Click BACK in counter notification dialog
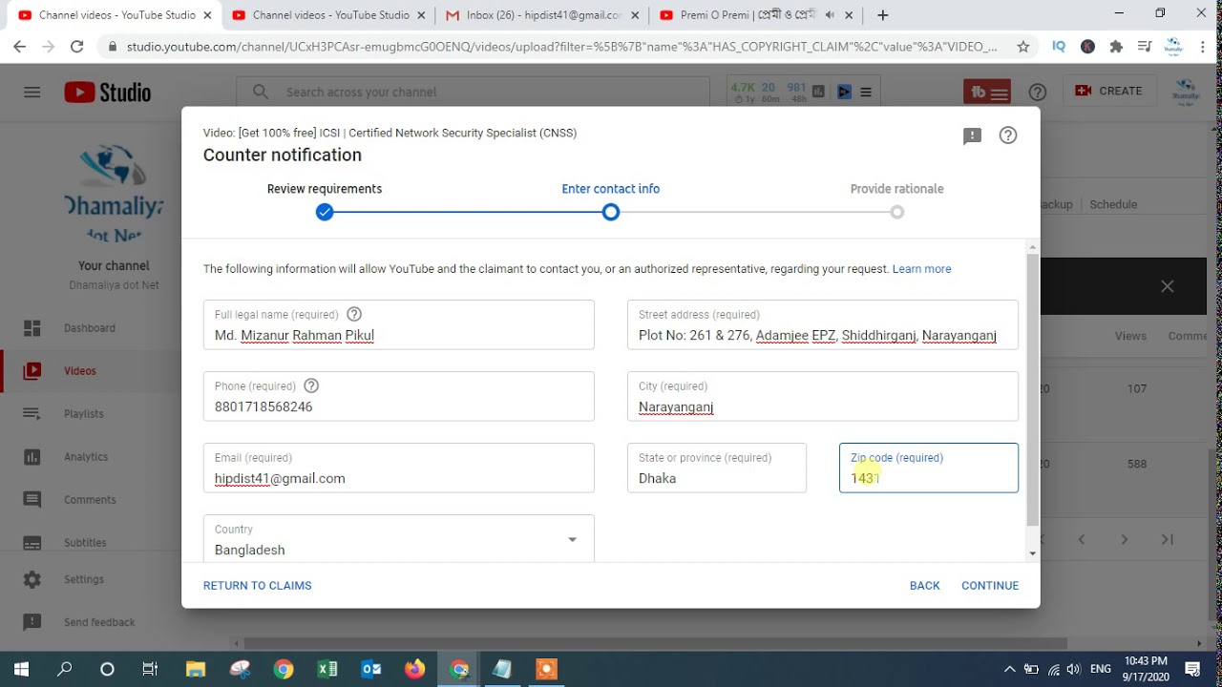Image resolution: width=1222 pixels, height=687 pixels. (x=924, y=585)
